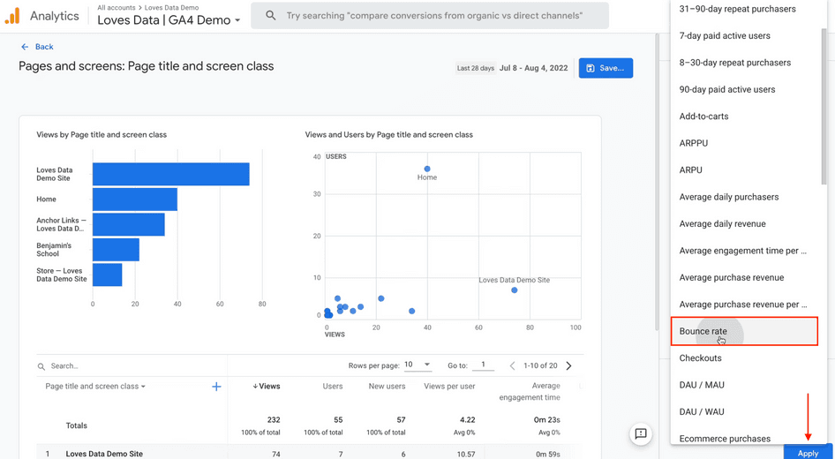Sort by Views column header

click(x=267, y=386)
